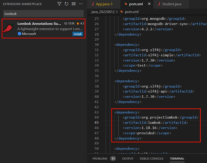Click the Microsoft publisher name
Screen dimensions: 207x163
(29, 34)
